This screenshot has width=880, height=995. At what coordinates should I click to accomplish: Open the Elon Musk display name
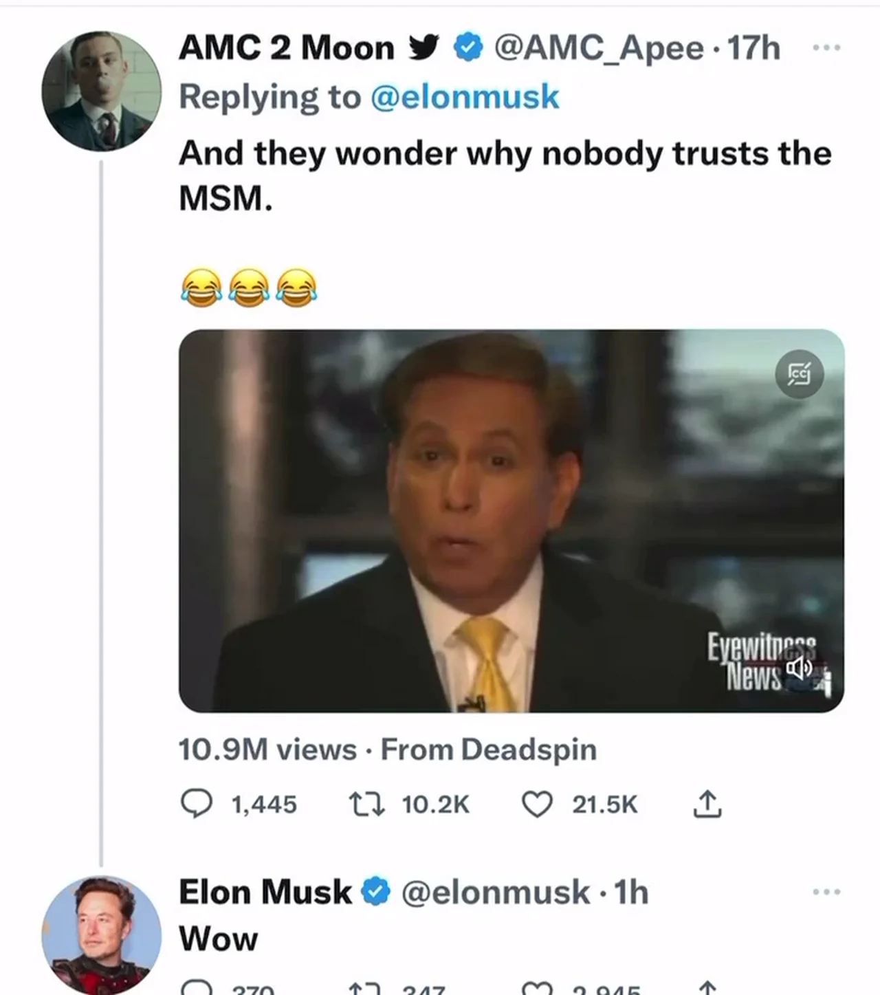pyautogui.click(x=265, y=892)
